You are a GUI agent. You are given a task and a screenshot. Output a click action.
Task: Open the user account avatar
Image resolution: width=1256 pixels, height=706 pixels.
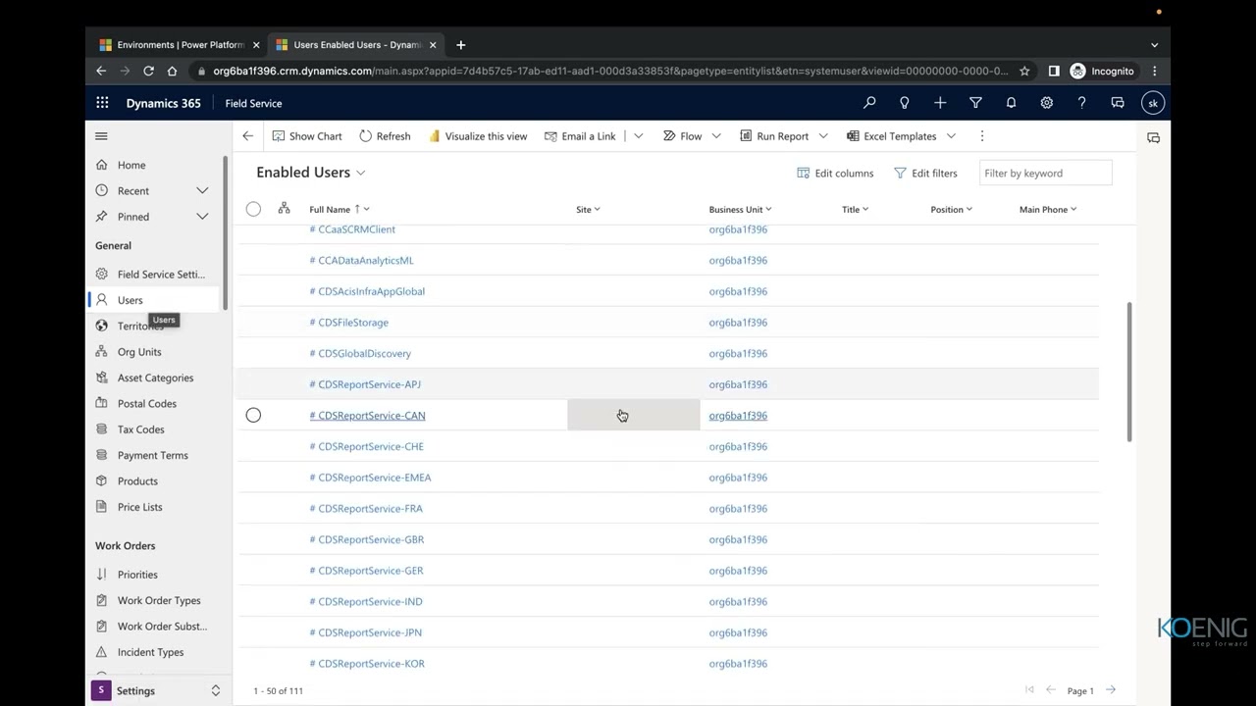click(1153, 103)
